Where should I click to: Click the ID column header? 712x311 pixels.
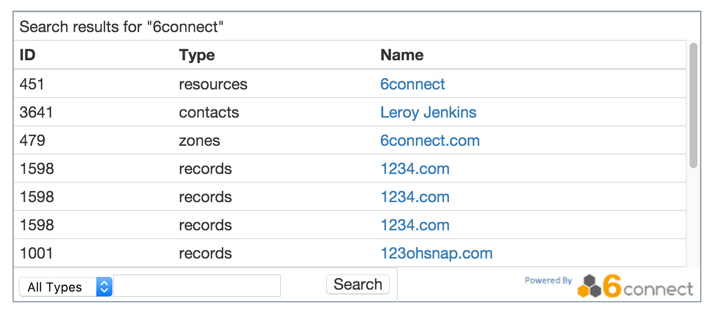(28, 55)
